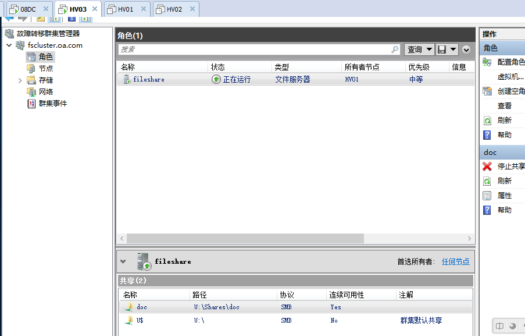Image resolution: width=525 pixels, height=336 pixels.
Task: Close the HV02 tab
Action: point(192,9)
